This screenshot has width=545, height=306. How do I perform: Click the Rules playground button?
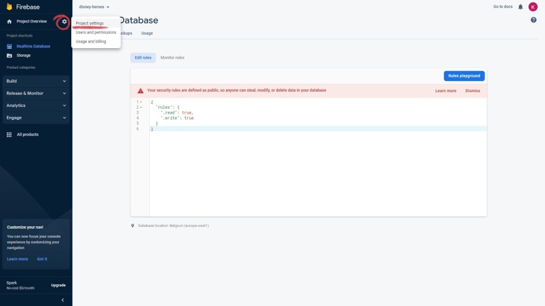tap(464, 76)
